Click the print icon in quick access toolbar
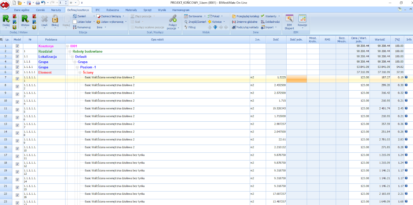Screen dimensions: 413x205 [x=38, y=3]
